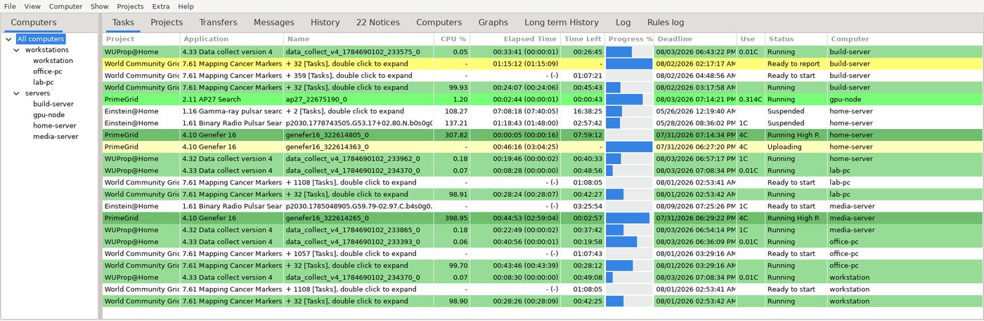Open the Projects menu in menu bar
This screenshot has width=984, height=321.
coord(130,6)
